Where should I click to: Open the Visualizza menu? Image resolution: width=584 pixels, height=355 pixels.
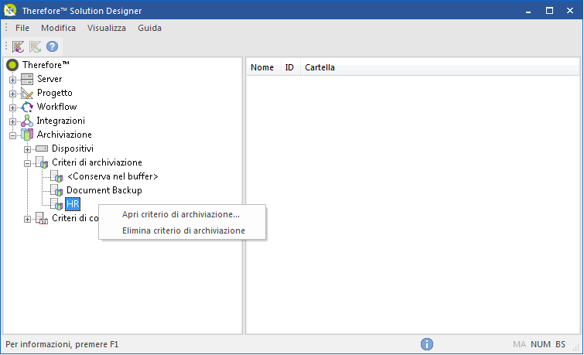point(107,28)
